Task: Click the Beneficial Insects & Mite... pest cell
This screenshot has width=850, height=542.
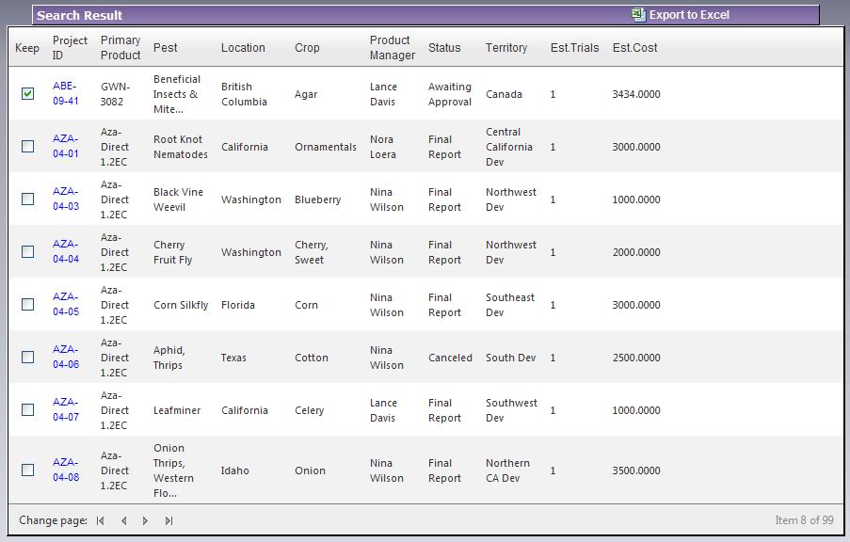Action: [x=177, y=94]
